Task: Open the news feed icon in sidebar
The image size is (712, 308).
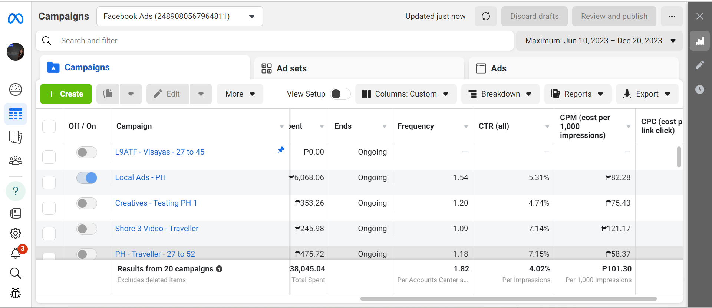Action: tap(16, 213)
